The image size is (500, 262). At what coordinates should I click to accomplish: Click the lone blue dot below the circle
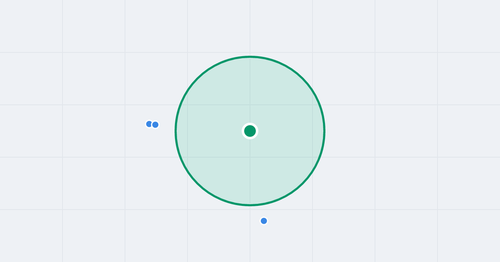(x=264, y=221)
